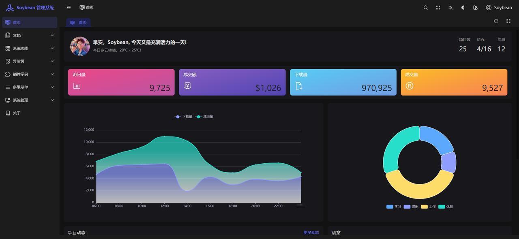This screenshot has width=519, height=239.
Task: Expand the 文档 sidebar menu
Action: pos(30,36)
